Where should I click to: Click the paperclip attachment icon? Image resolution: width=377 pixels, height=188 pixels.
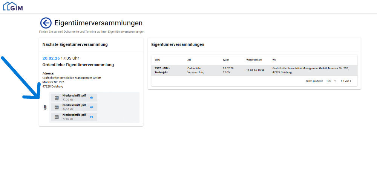(45, 108)
